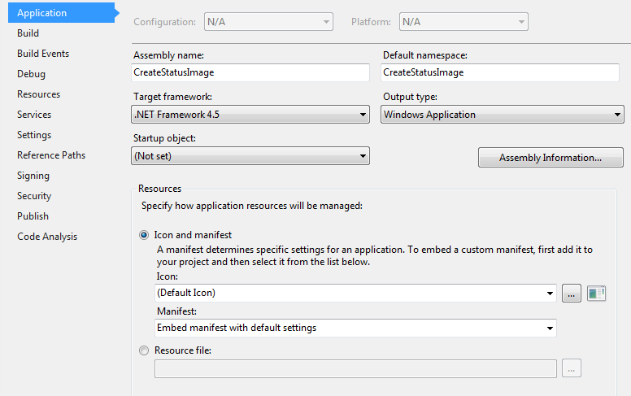This screenshot has width=631, height=396.
Task: Go to the Build Events tab
Action: tap(43, 54)
